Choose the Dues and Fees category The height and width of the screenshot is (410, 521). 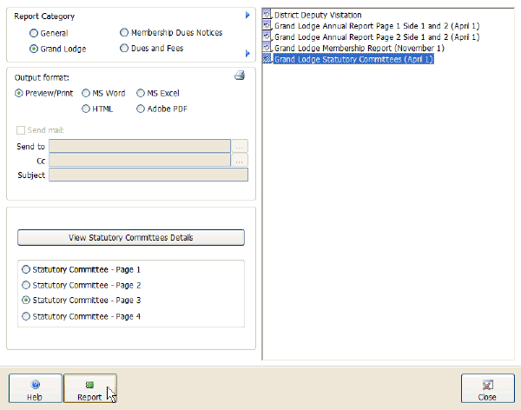[124, 49]
